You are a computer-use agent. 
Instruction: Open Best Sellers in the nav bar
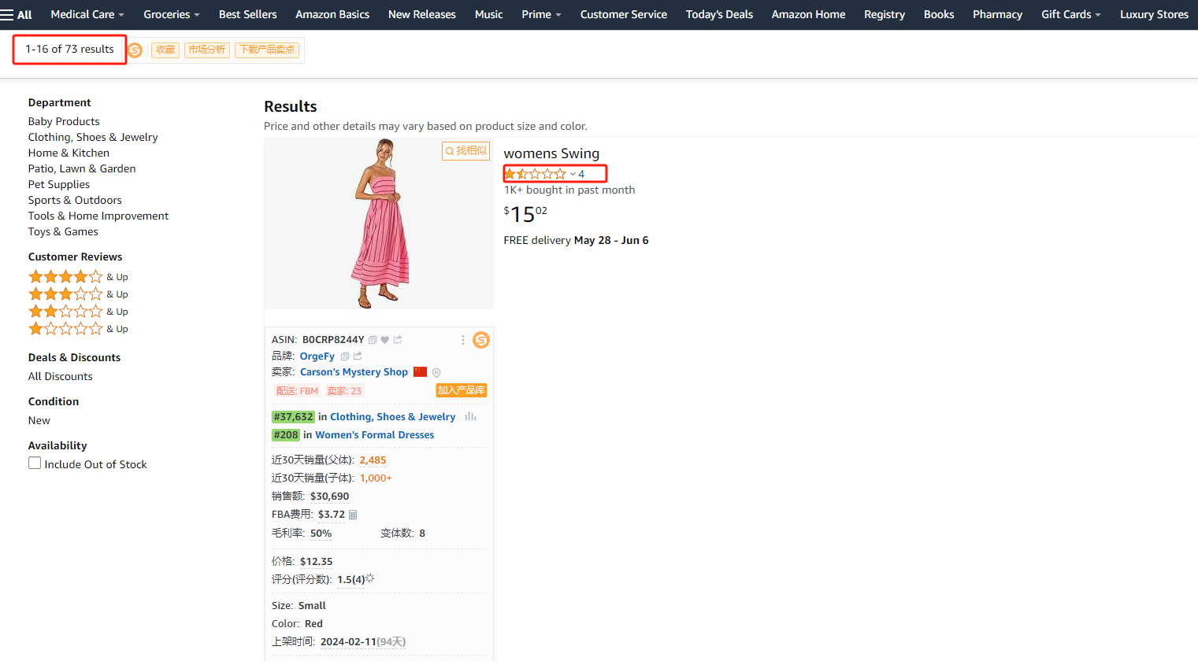[x=247, y=14]
